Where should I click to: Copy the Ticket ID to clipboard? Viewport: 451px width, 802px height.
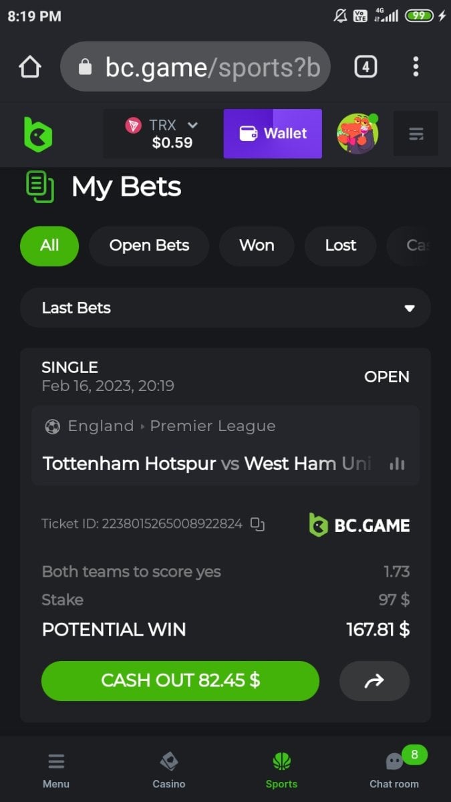click(257, 524)
